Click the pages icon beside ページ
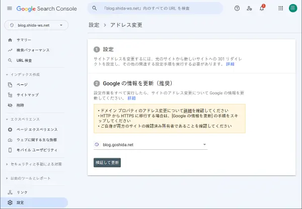Viewport: 302px width, 209px height. point(10,85)
